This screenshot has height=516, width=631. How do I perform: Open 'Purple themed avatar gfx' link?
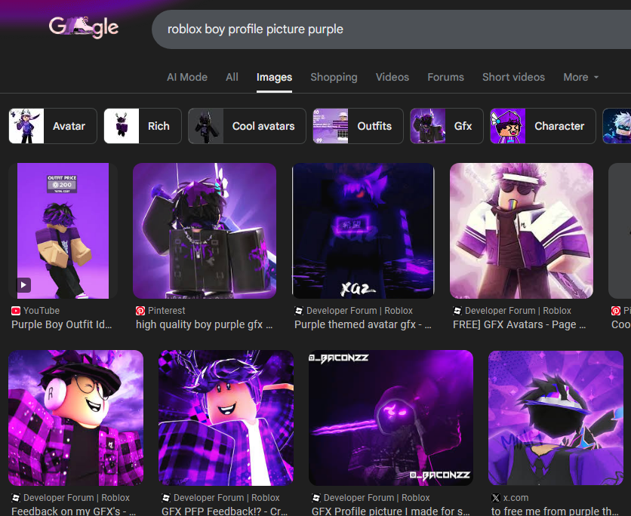[x=362, y=324]
